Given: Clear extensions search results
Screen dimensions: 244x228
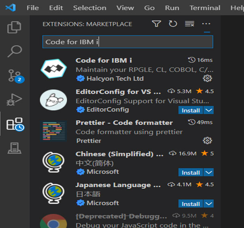Looking at the screenshot, I should (189, 24).
